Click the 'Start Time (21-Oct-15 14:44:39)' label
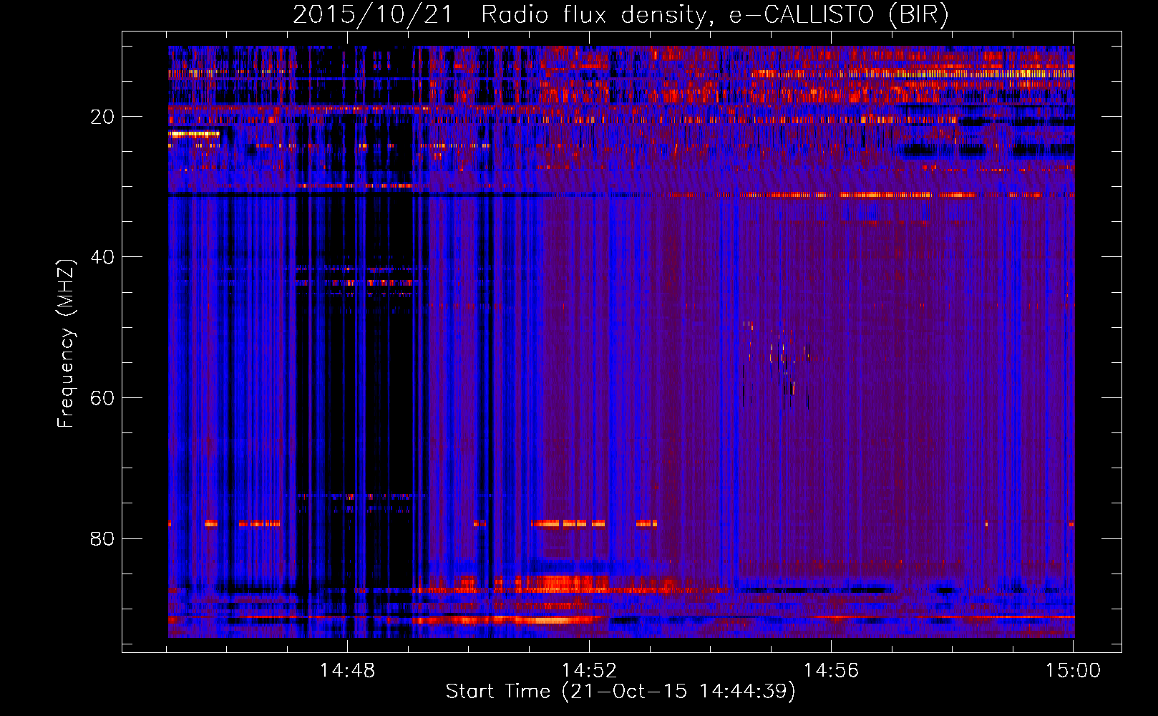This screenshot has height=716, width=1158. pyautogui.click(x=621, y=692)
